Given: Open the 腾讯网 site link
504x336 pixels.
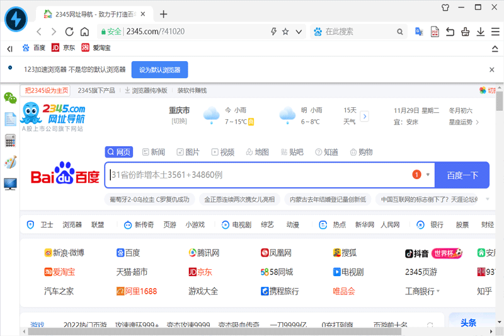Looking at the screenshot, I should click(x=204, y=253).
